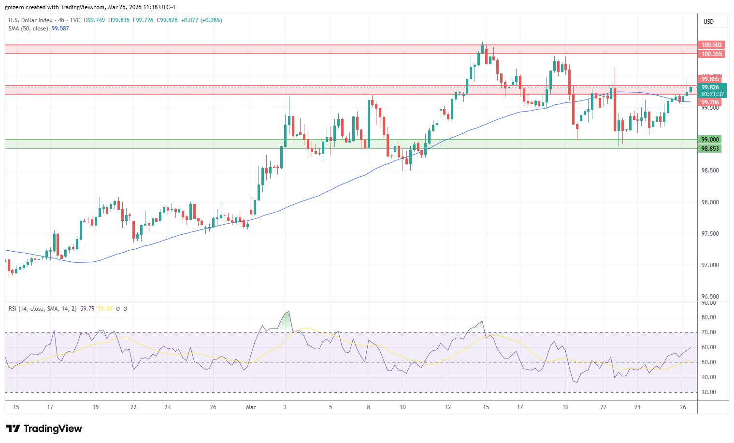This screenshot has height=443, width=734.
Task: Click the SMA value 99.587
Action: tap(60, 29)
